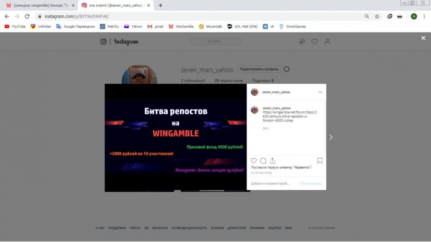Open the Activity heart icon in header
Screen dimensions: 431x242
tap(315, 42)
